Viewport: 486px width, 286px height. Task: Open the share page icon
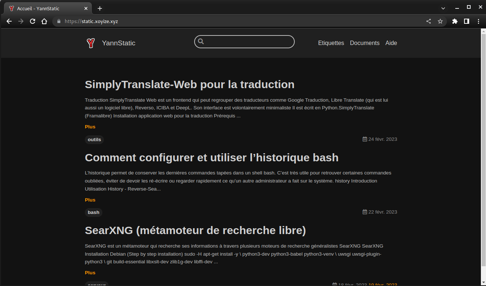[429, 21]
